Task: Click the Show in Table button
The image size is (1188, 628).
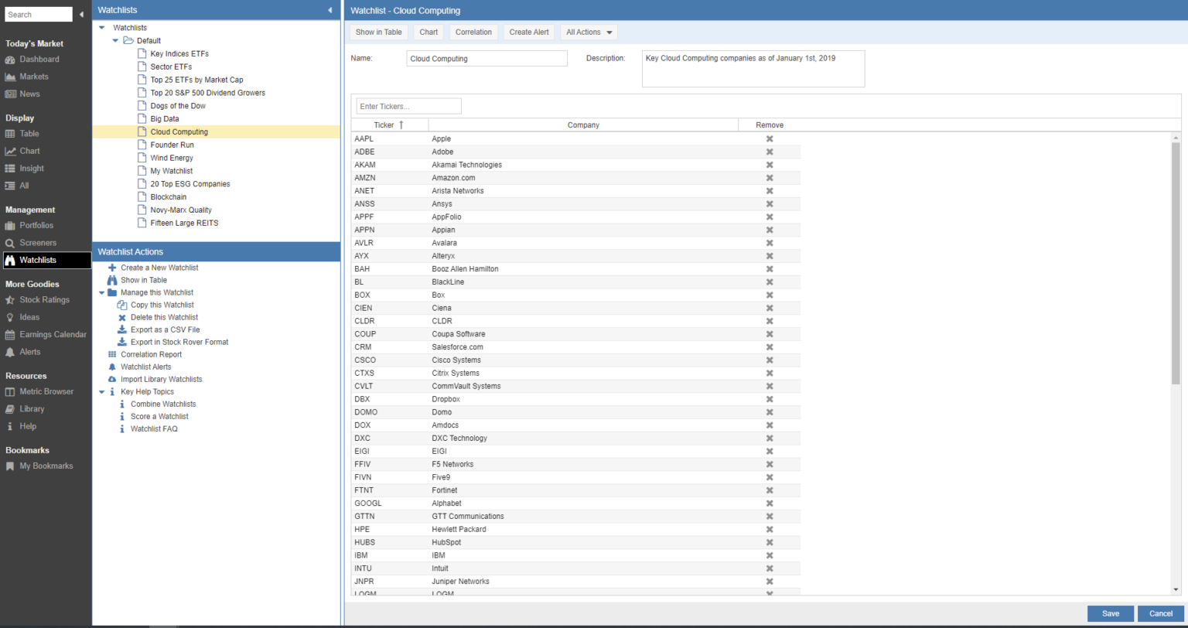Action: [378, 32]
